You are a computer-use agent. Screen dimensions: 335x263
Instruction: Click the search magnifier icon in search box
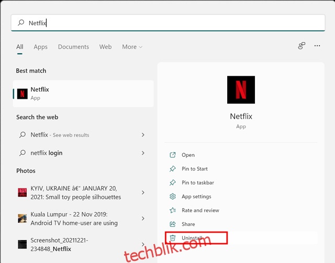point(21,22)
